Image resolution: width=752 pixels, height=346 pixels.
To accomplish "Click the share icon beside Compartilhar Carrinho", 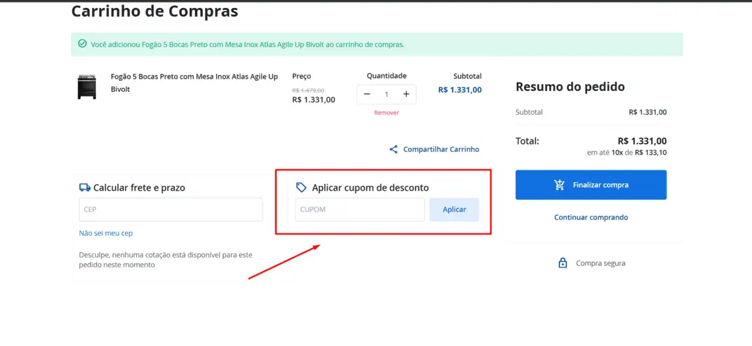I will 393,149.
